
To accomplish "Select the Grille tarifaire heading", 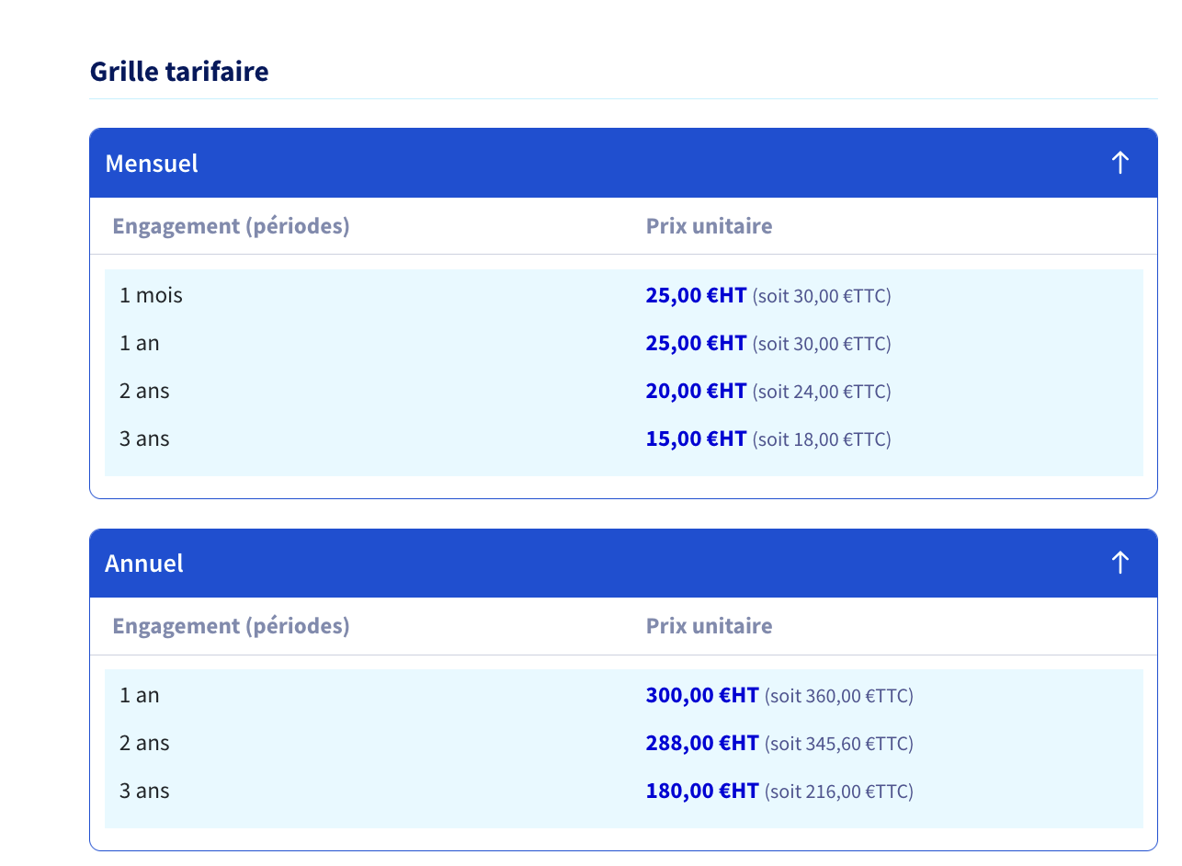I will click(179, 71).
